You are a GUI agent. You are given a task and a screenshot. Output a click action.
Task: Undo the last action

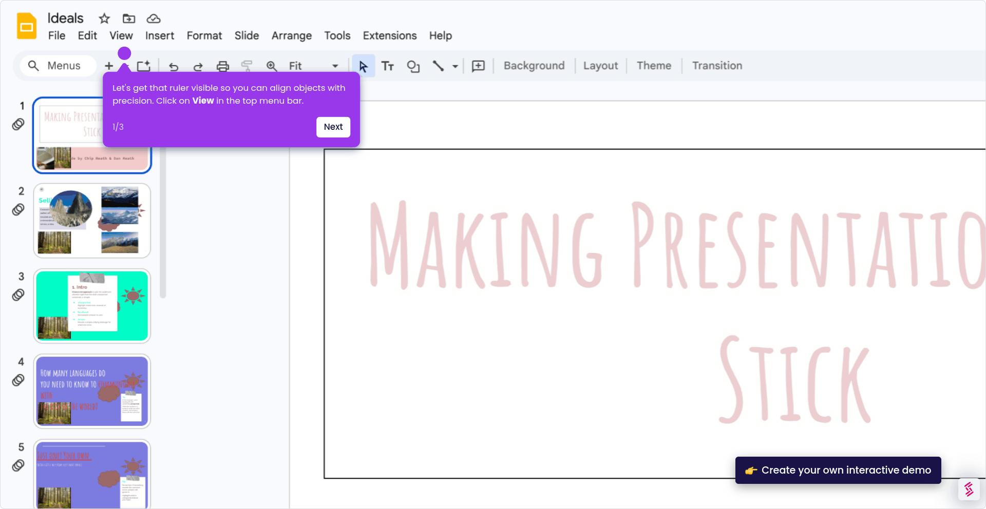[x=174, y=66]
